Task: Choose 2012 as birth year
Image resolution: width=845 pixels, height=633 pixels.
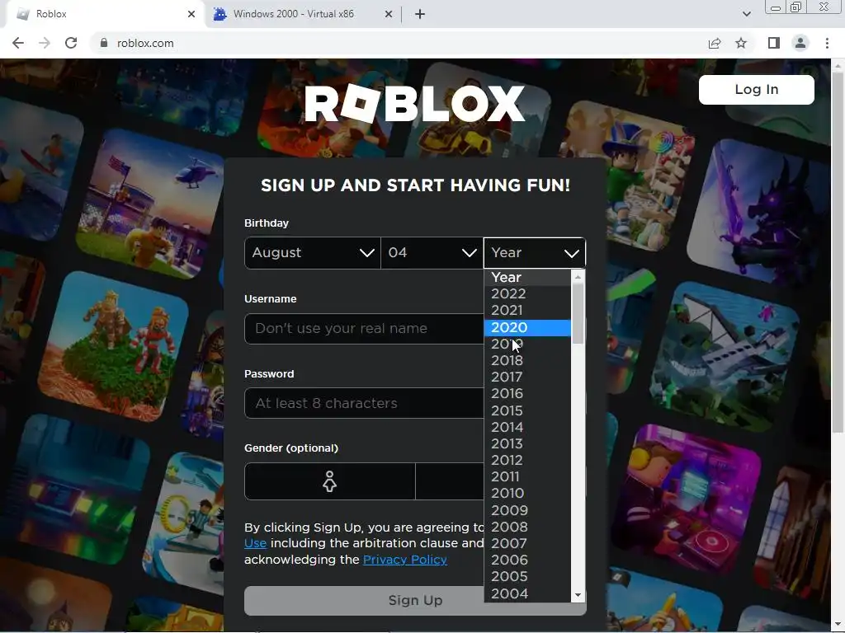Action: tap(527, 460)
